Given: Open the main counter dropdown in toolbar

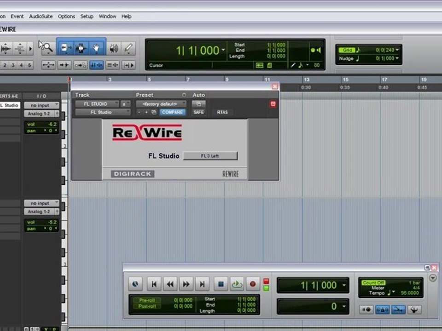Looking at the screenshot, I should click(223, 50).
